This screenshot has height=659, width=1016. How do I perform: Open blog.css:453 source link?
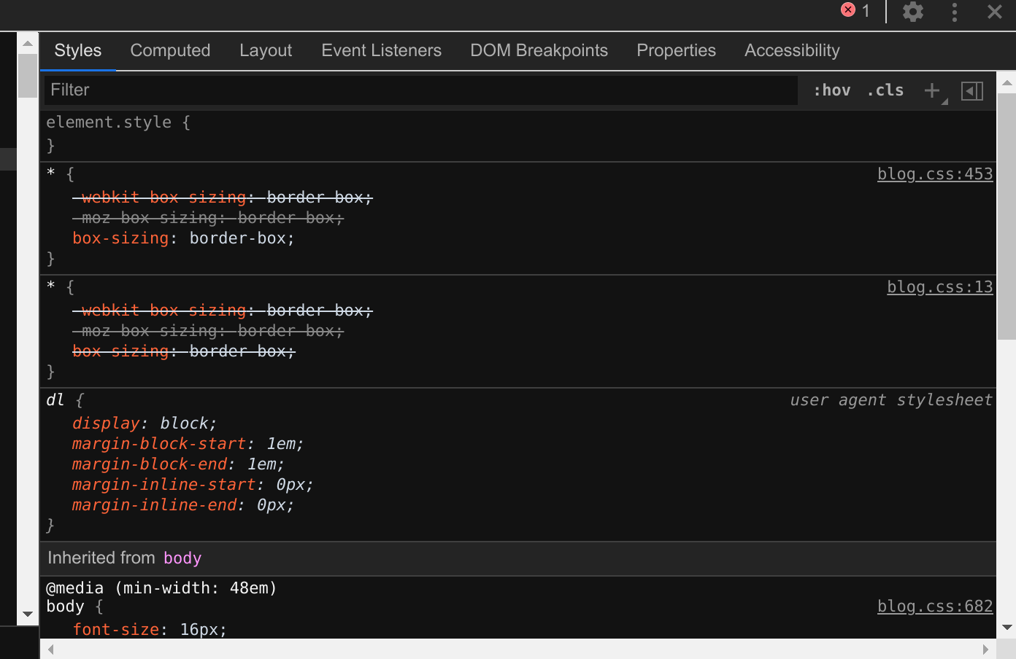[935, 173]
